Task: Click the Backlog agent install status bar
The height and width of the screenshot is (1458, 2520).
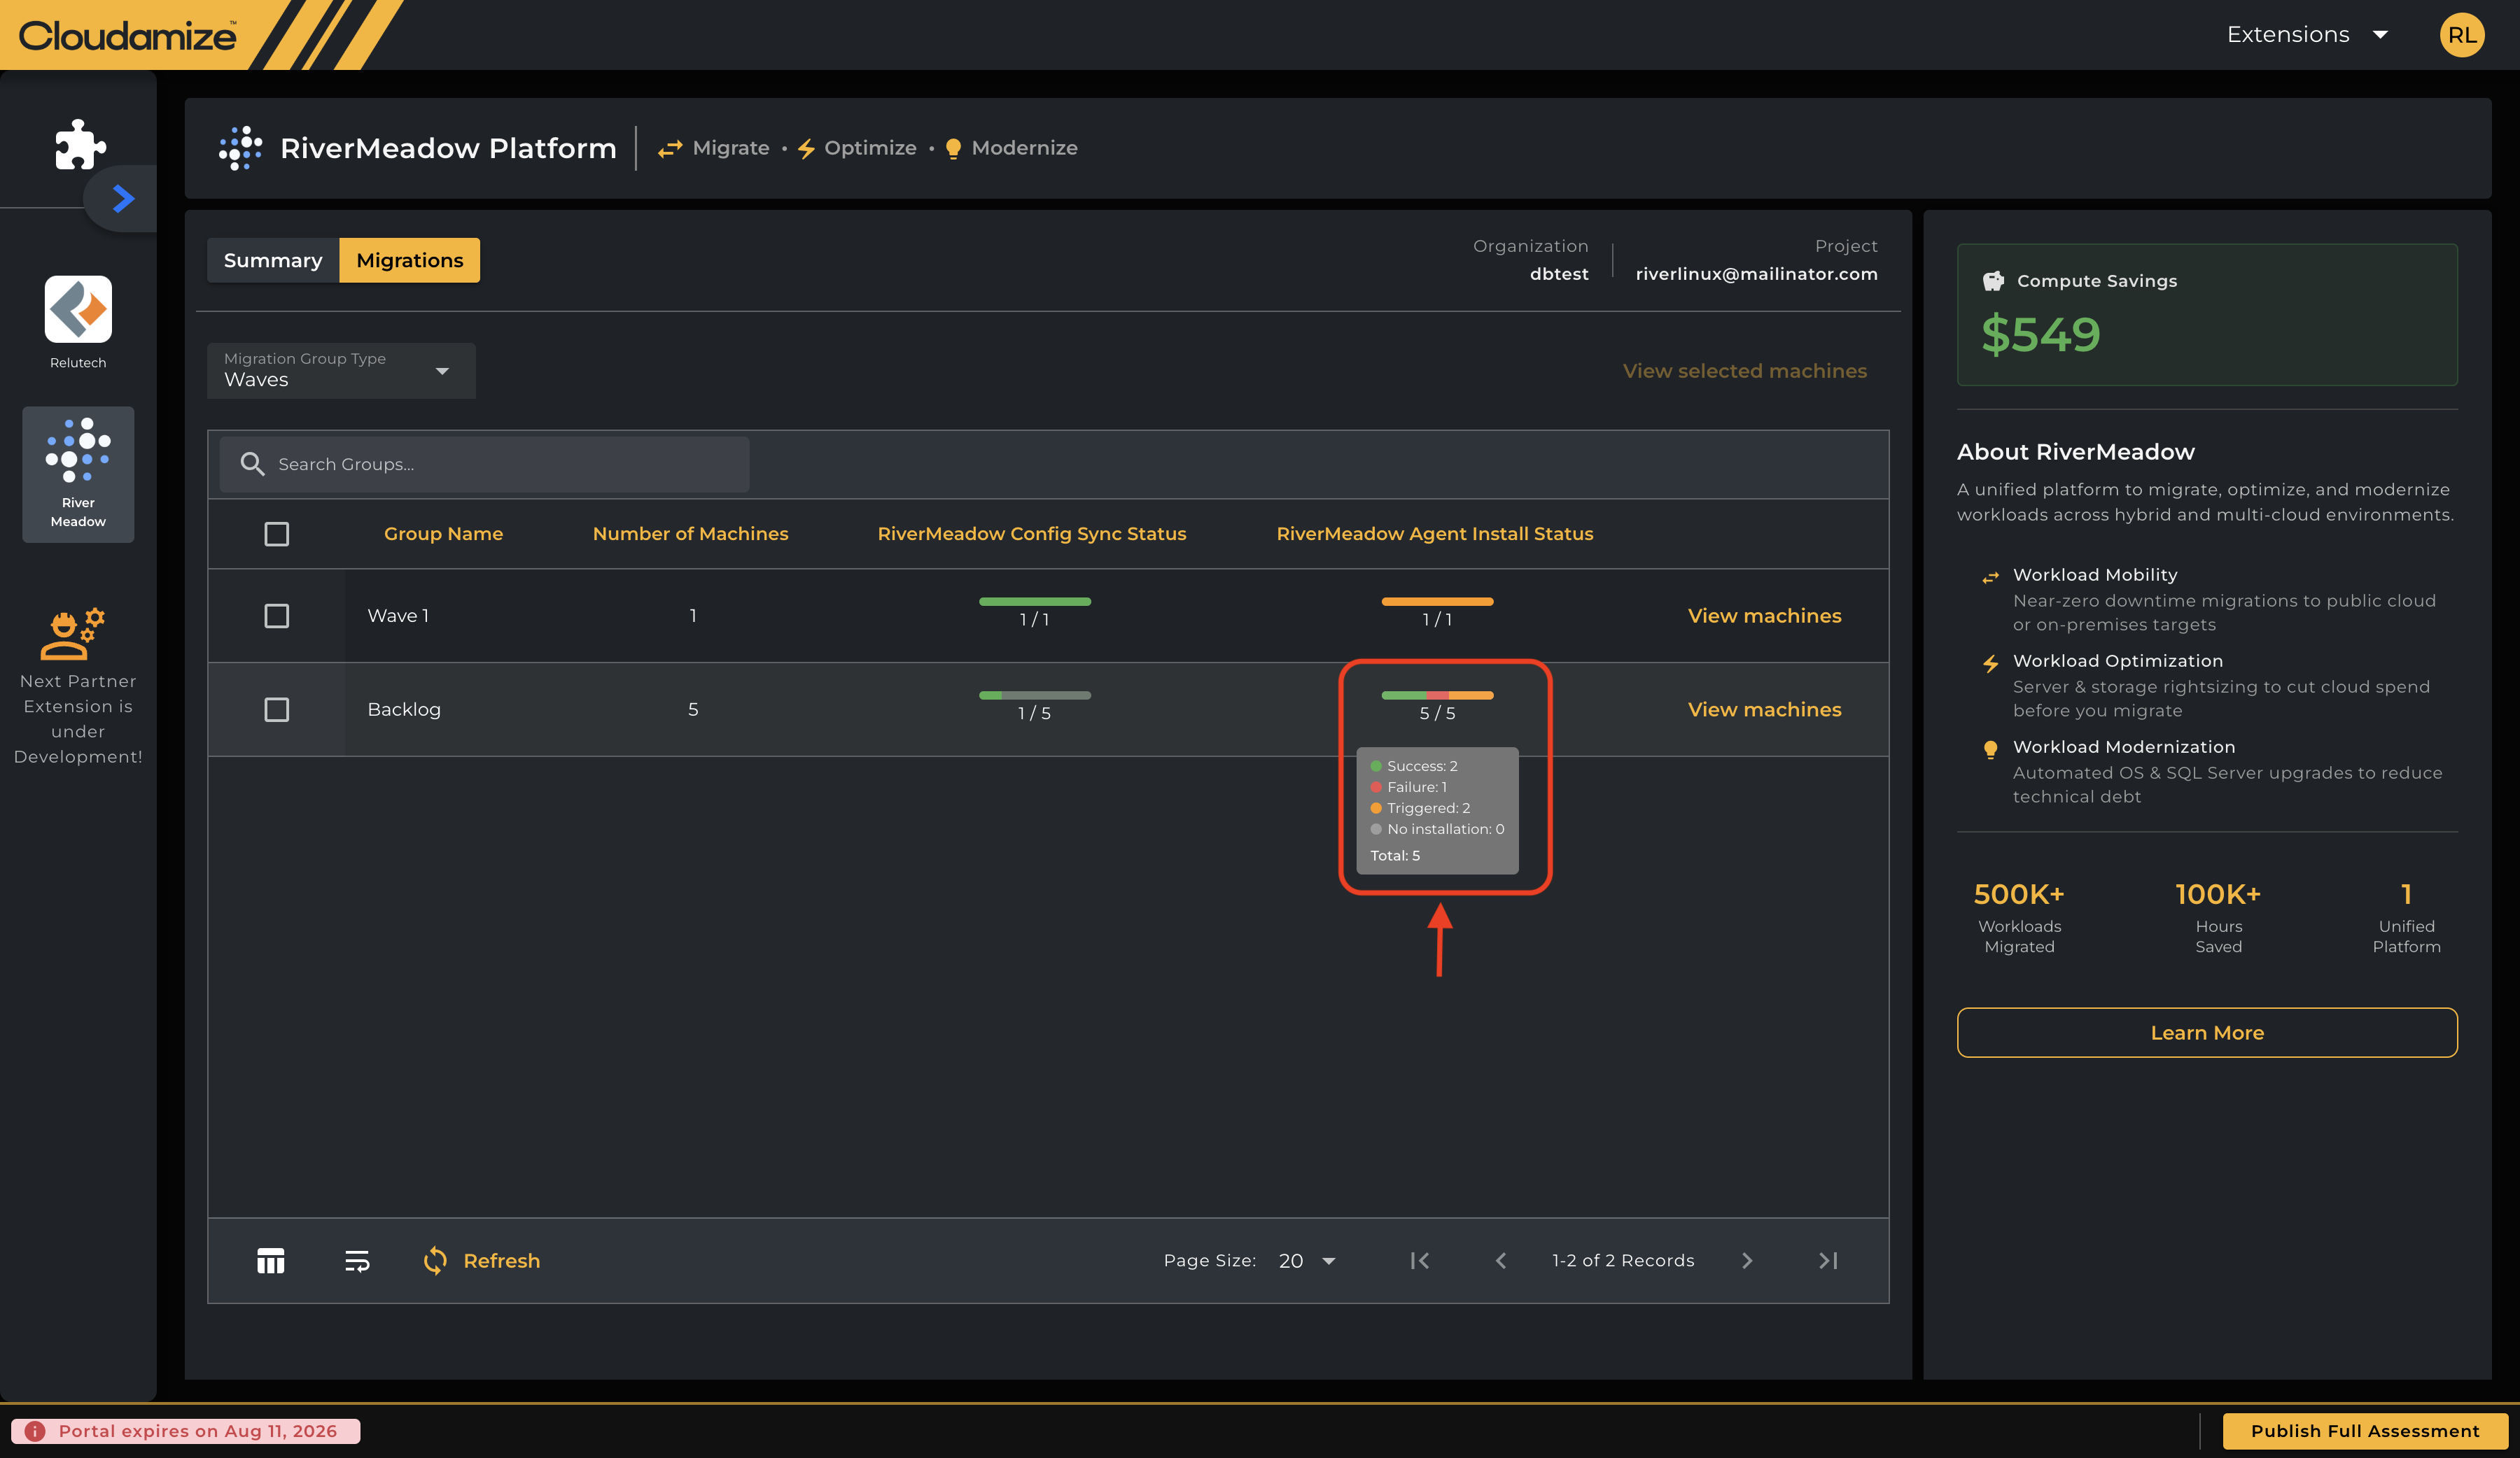Action: [1437, 695]
